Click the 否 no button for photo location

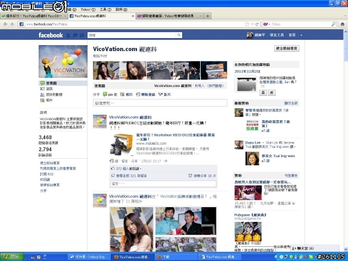click(x=271, y=92)
